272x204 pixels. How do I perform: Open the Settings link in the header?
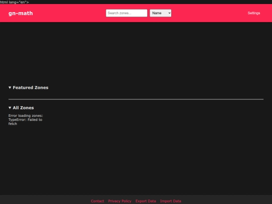[253, 13]
